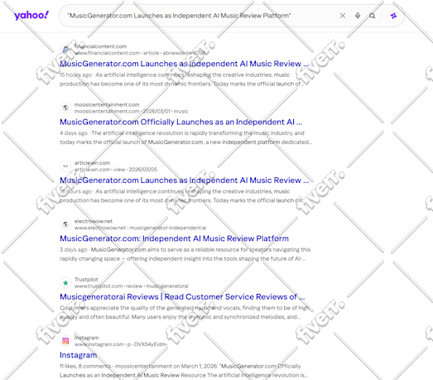Click the '4 days ago' snippet about AI revolution

185,137
